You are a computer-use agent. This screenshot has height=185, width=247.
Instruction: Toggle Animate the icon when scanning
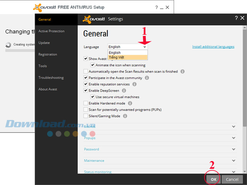(93, 65)
